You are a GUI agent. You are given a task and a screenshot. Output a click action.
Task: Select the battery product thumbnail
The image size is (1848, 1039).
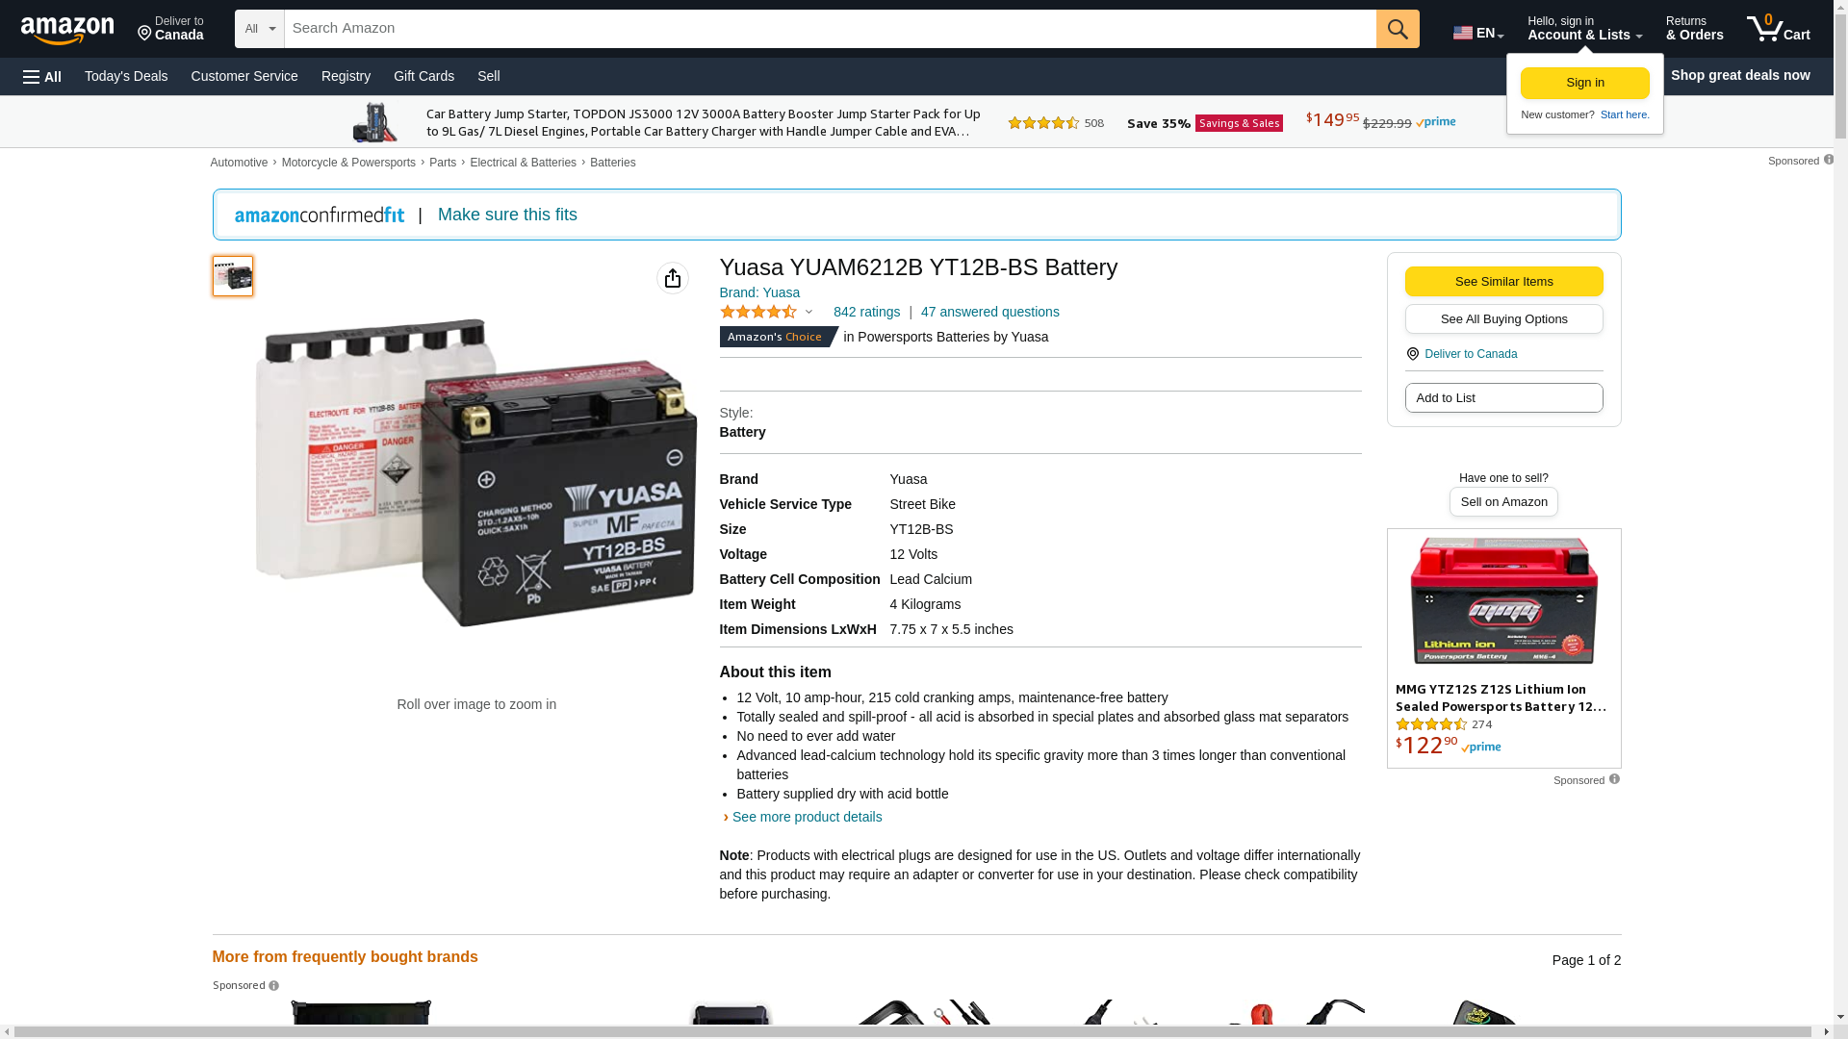pos(233,276)
